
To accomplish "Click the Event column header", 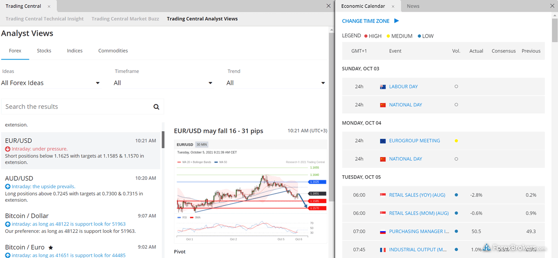I will point(395,51).
